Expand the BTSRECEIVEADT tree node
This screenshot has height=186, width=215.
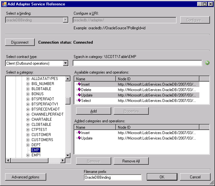pos(28,109)
